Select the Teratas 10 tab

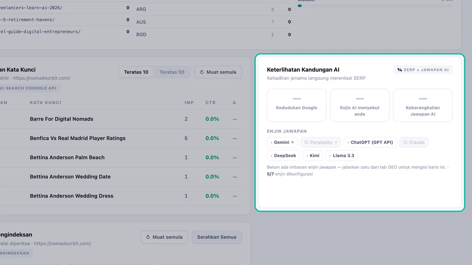tap(136, 72)
